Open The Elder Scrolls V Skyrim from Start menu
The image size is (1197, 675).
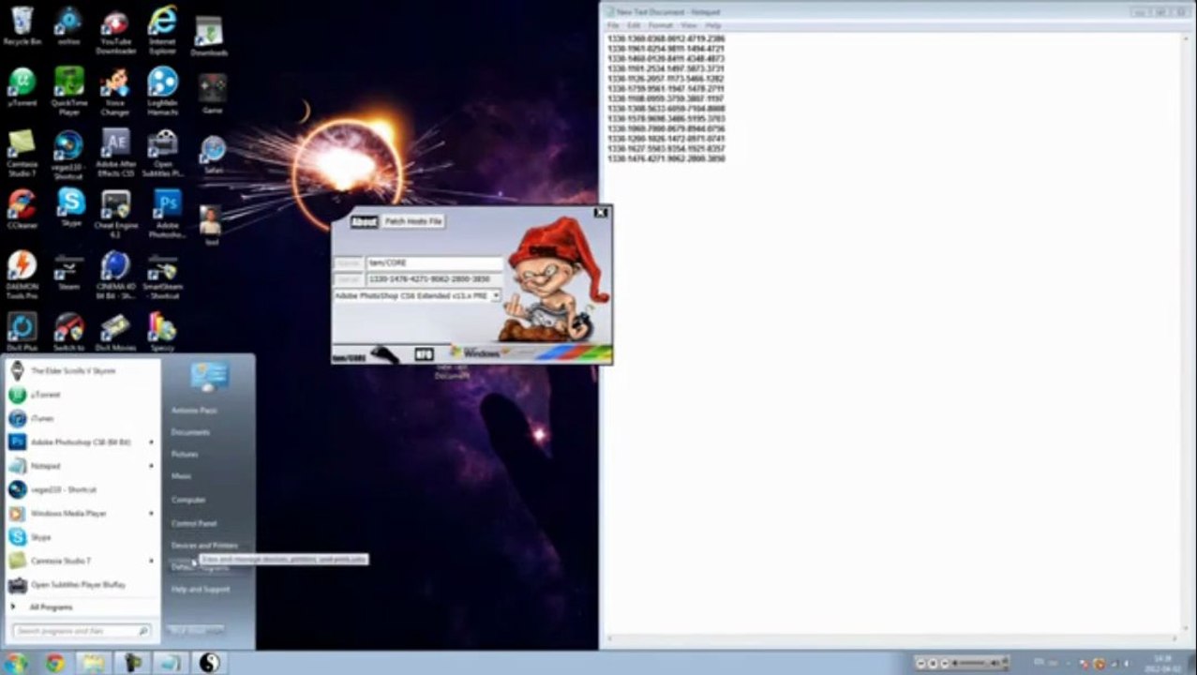[82, 371]
